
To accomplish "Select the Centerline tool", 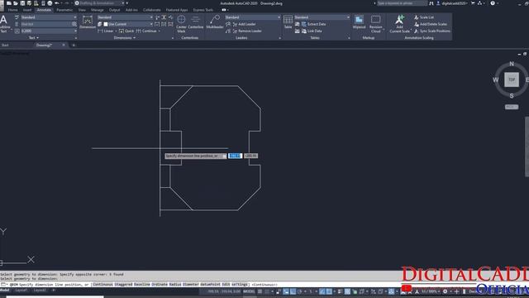I will [195, 22].
